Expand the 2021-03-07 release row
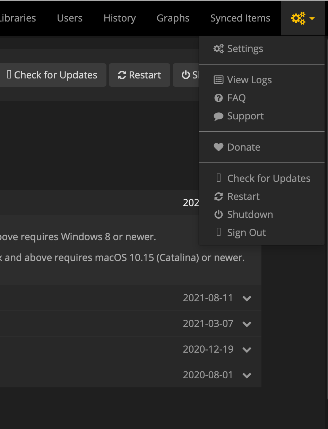 247,324
